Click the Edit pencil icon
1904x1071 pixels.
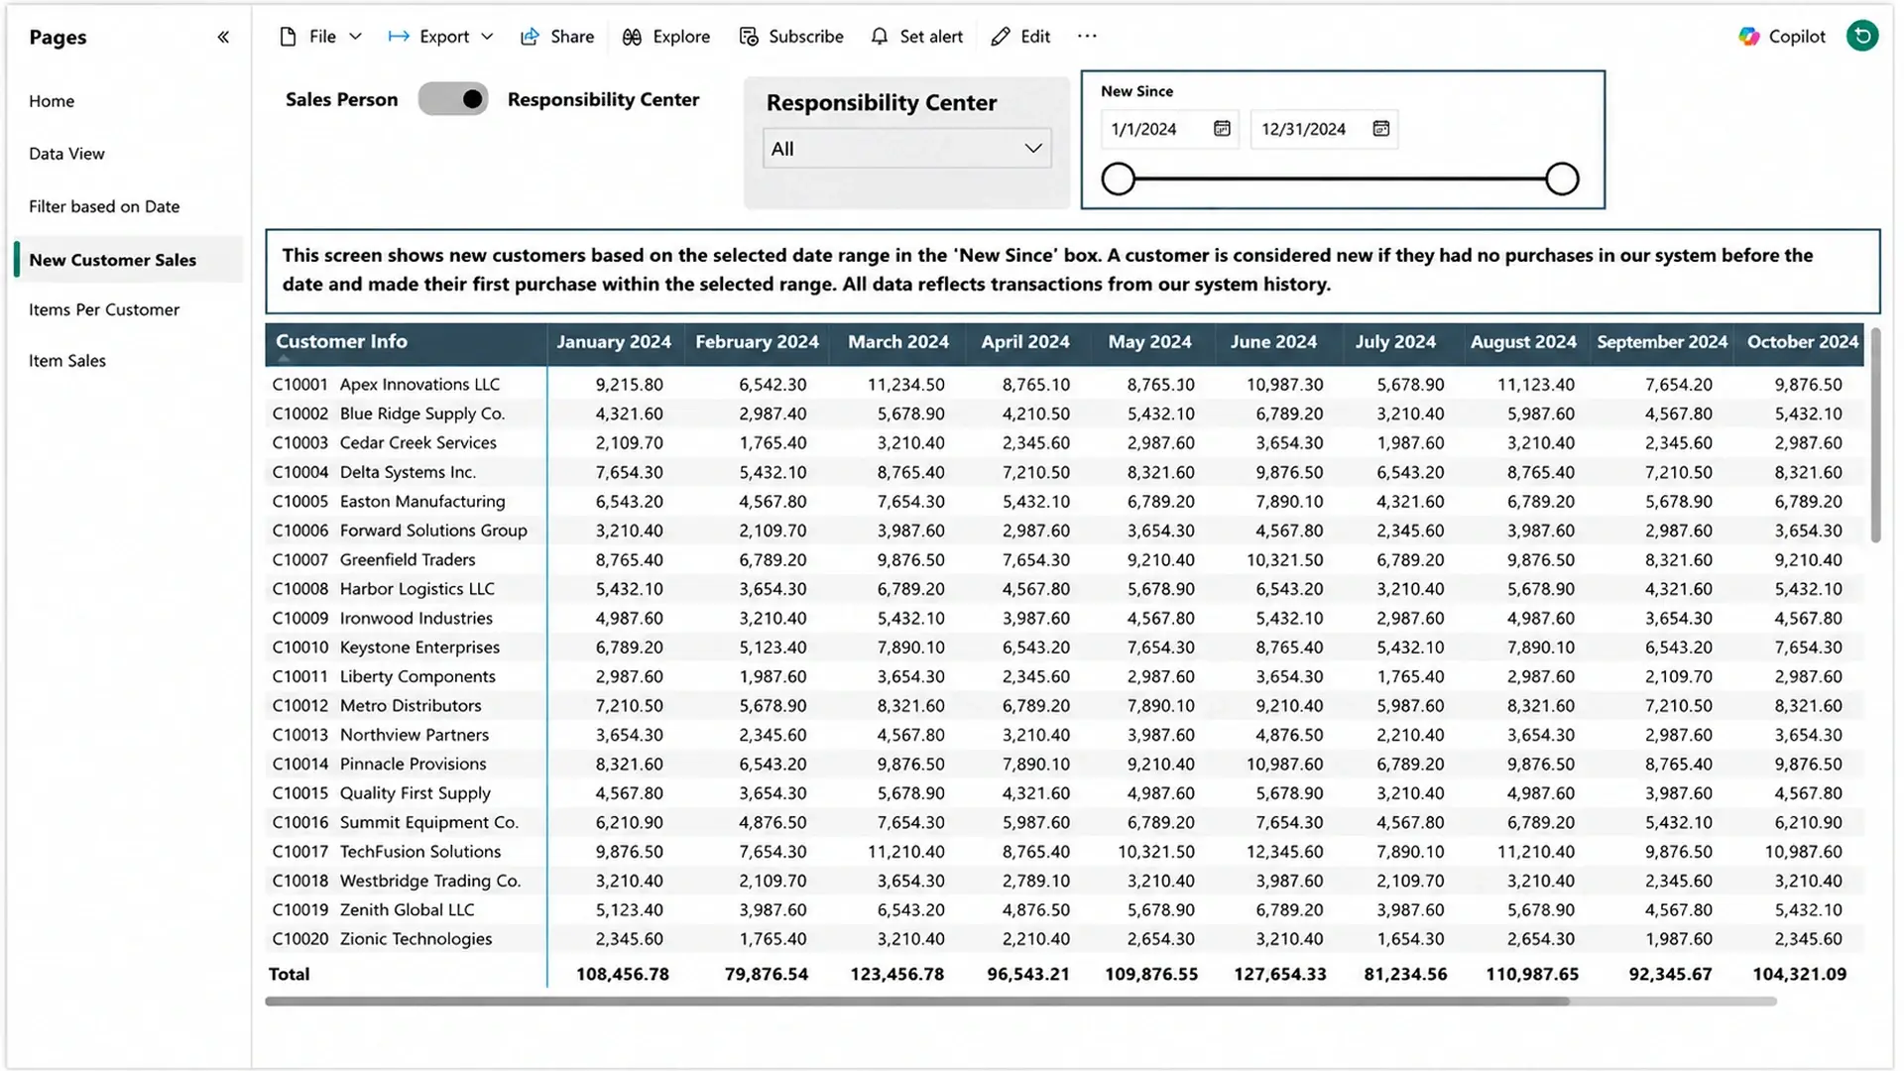[x=1001, y=37]
